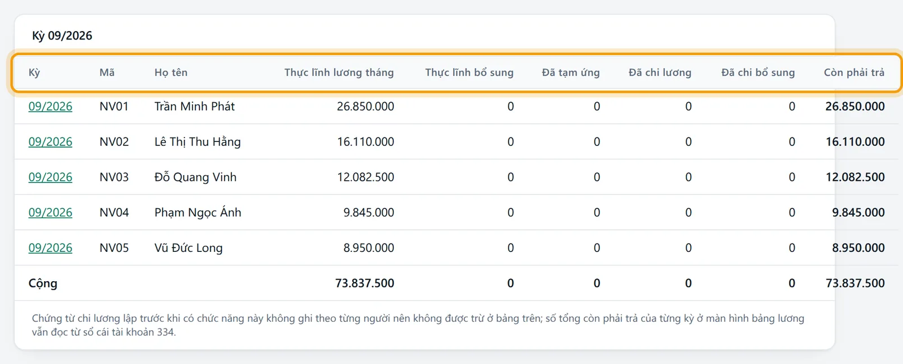The width and height of the screenshot is (903, 364).
Task: Select employee code NV01
Action: [x=114, y=106]
